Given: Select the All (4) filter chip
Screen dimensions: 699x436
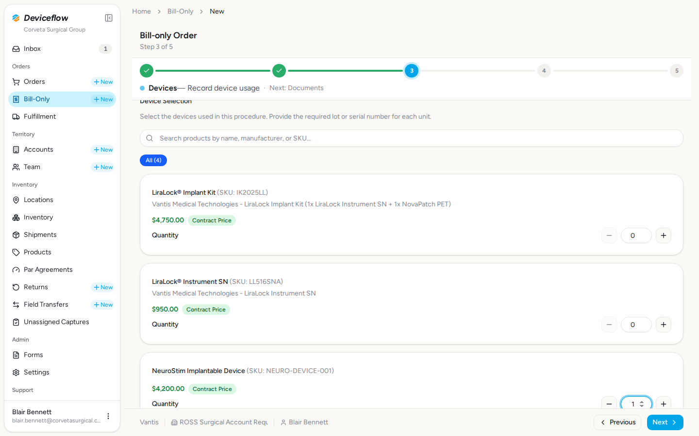Looking at the screenshot, I should pyautogui.click(x=153, y=160).
